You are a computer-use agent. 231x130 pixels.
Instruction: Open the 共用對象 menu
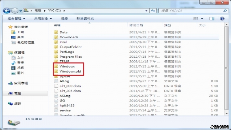click(x=43, y=18)
